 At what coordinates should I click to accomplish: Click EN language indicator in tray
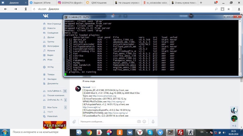202,132
